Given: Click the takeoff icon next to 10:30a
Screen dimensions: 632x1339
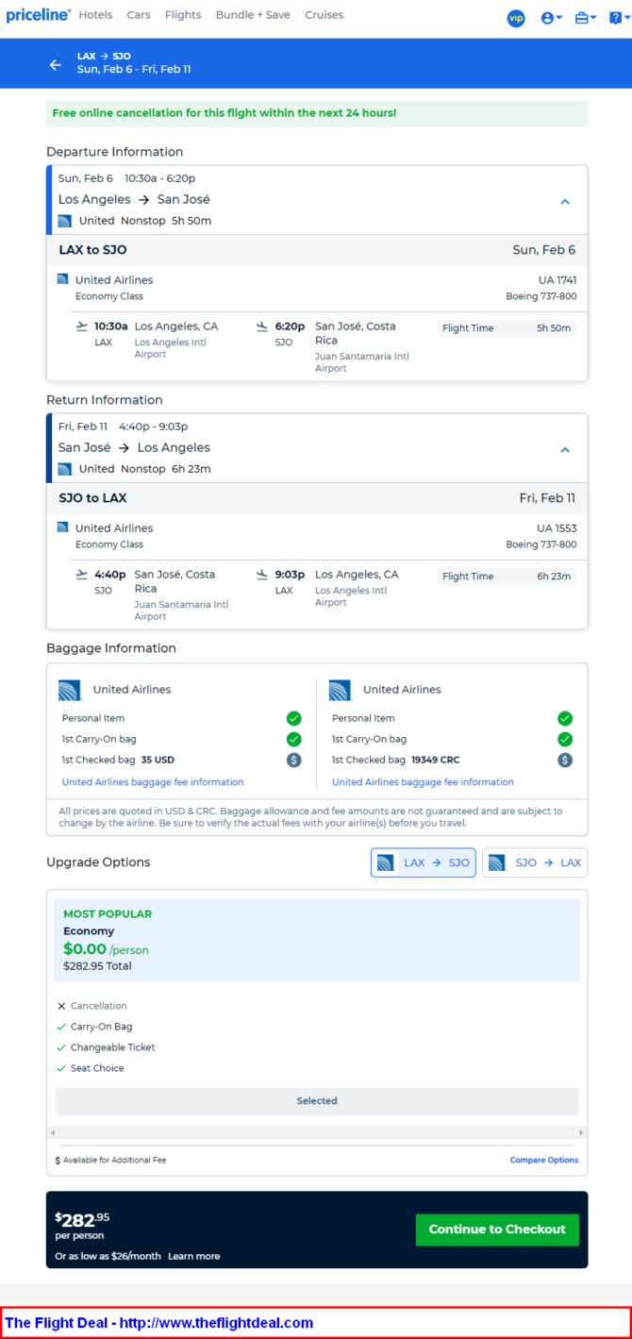Looking at the screenshot, I should pos(82,326).
